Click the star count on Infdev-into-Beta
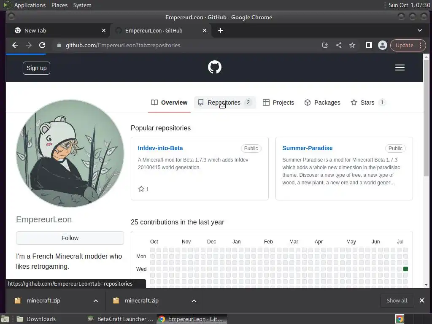The height and width of the screenshot is (324, 432). (143, 189)
